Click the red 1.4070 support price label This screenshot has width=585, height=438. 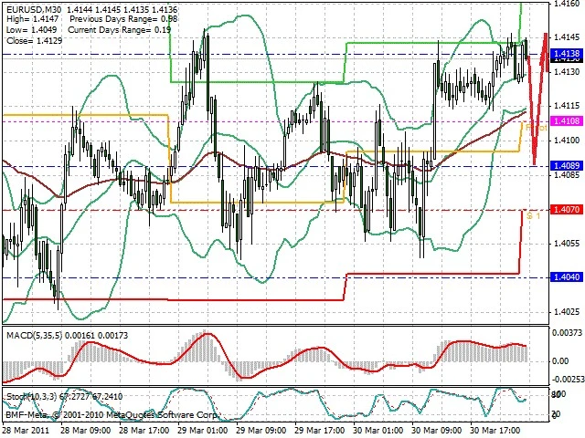tap(567, 210)
